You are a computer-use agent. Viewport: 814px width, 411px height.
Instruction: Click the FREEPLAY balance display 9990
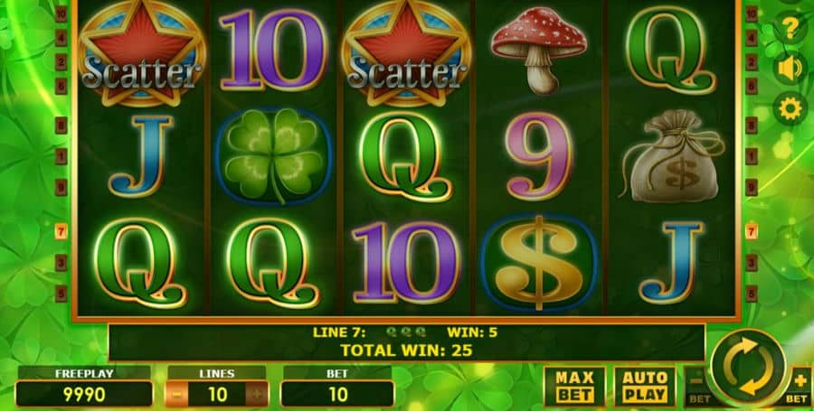pos(84,395)
